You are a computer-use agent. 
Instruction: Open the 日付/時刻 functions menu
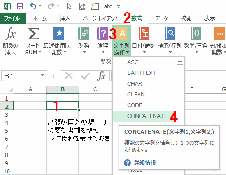144,41
